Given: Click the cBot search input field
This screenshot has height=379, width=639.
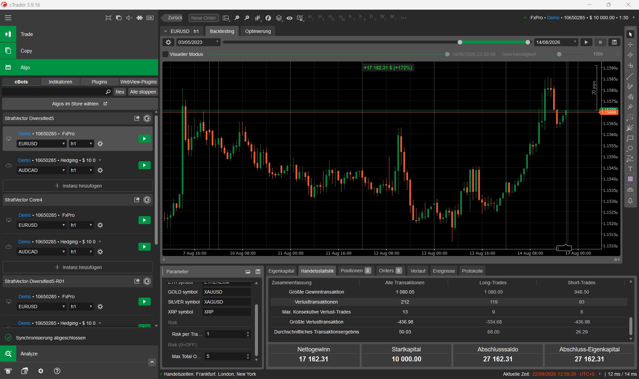Looking at the screenshot, I should 57,92.
